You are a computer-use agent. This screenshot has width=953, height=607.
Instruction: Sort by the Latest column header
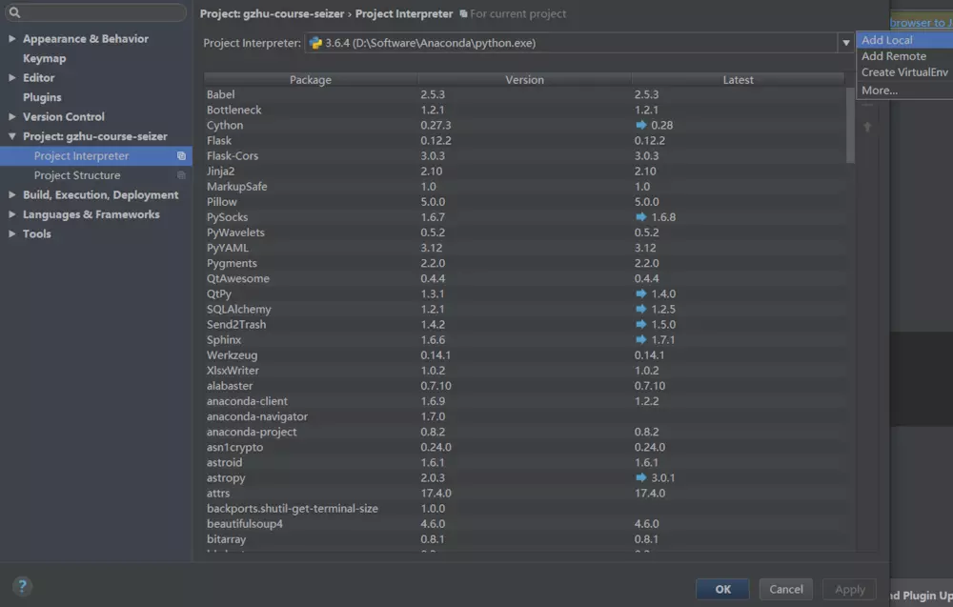738,80
